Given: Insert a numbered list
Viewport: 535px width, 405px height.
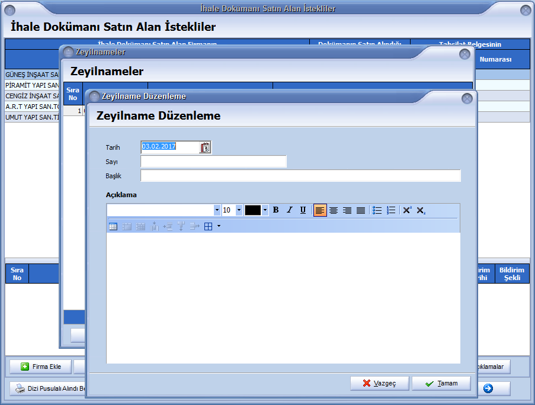Looking at the screenshot, I should point(391,210).
